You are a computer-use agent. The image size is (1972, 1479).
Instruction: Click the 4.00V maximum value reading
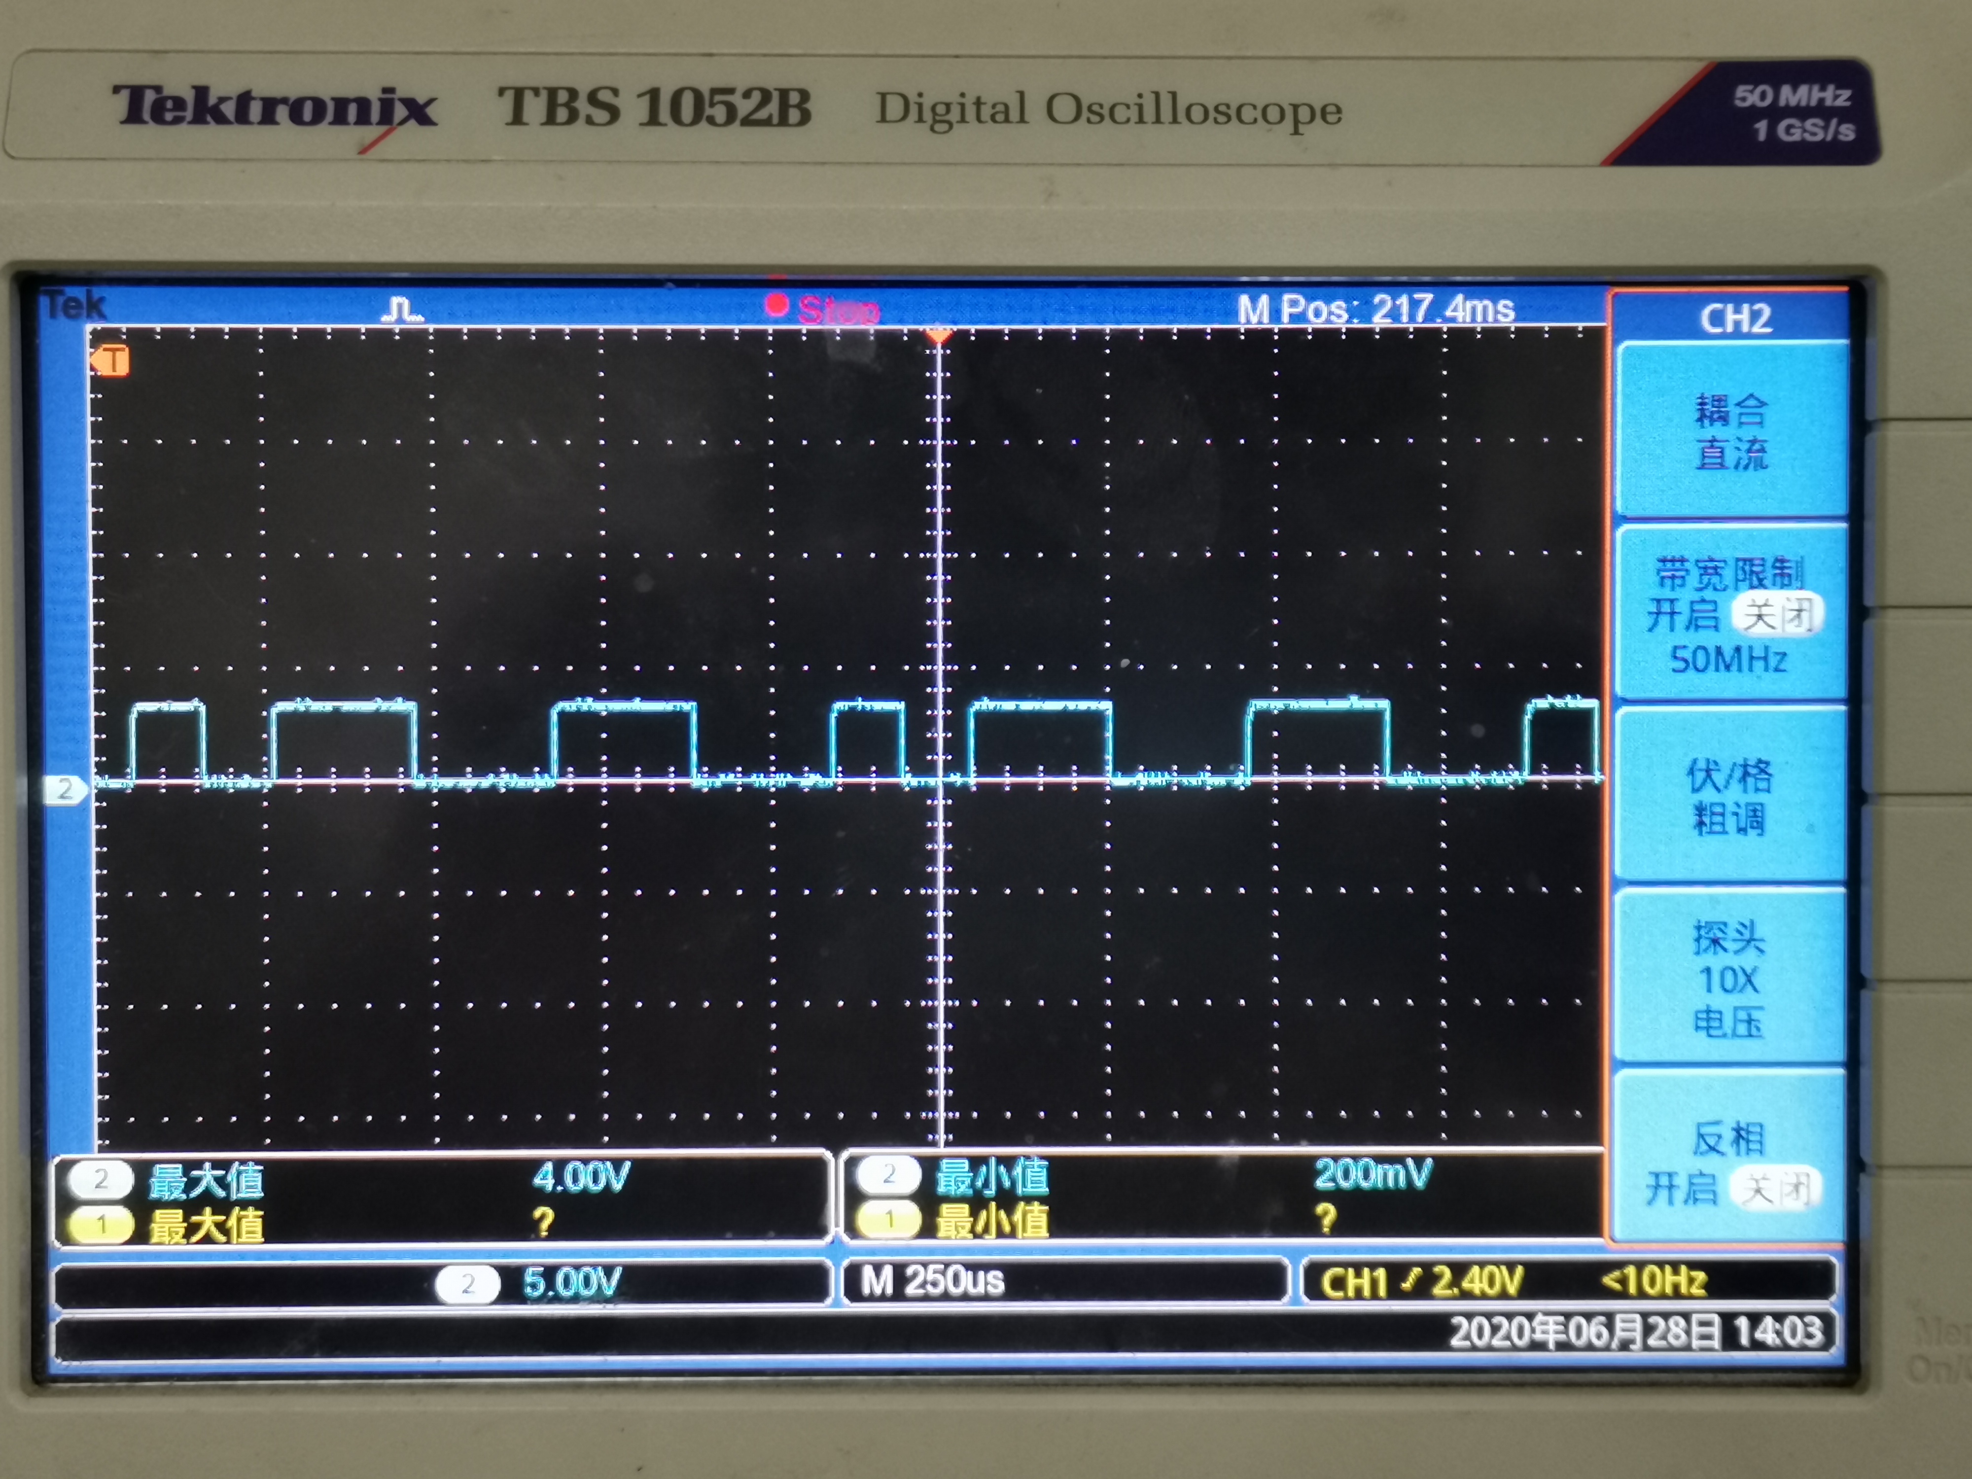[x=580, y=1178]
